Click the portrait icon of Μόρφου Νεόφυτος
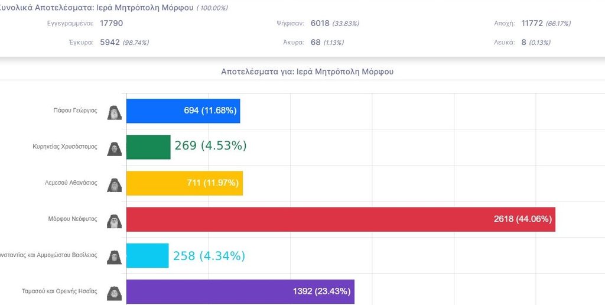The image size is (605, 305). 114,221
